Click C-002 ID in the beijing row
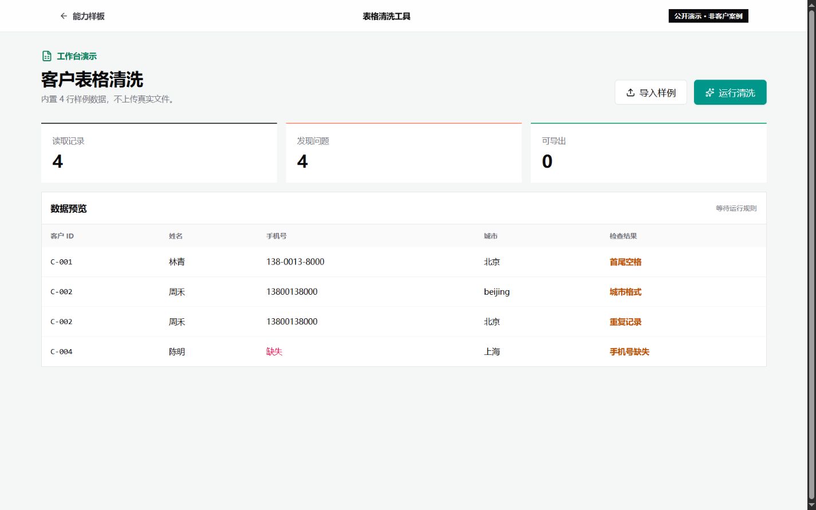This screenshot has width=816, height=510. click(x=61, y=292)
